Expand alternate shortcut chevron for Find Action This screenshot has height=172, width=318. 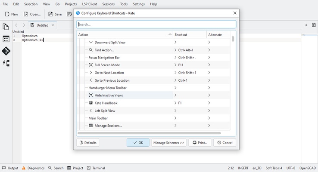pos(209,50)
